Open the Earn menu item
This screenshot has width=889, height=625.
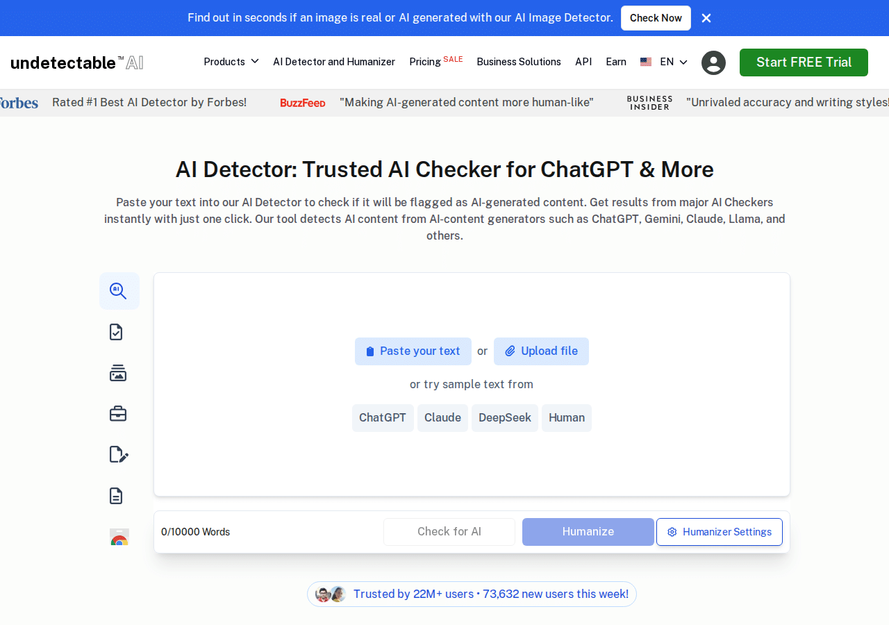coord(616,62)
